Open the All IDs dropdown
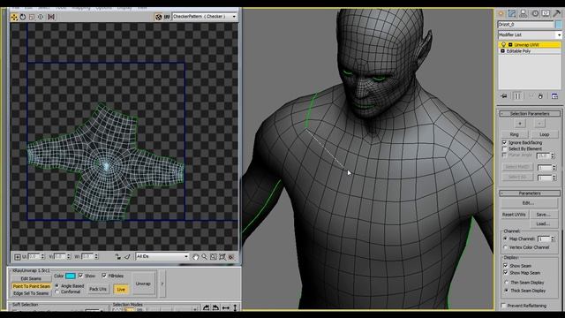The width and height of the screenshot is (565, 318). [x=162, y=256]
